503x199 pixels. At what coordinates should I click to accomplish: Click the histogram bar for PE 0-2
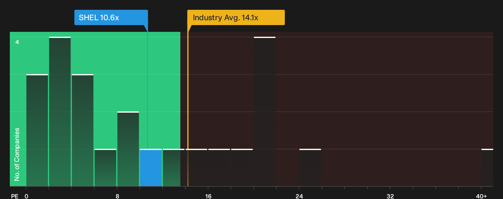click(37, 130)
